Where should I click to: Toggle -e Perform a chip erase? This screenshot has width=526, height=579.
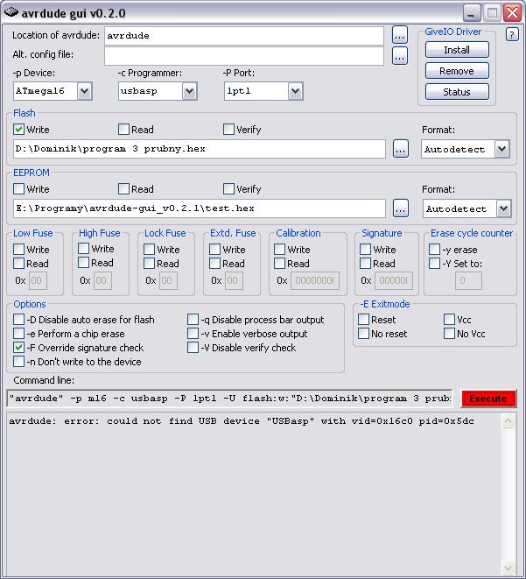click(x=18, y=334)
